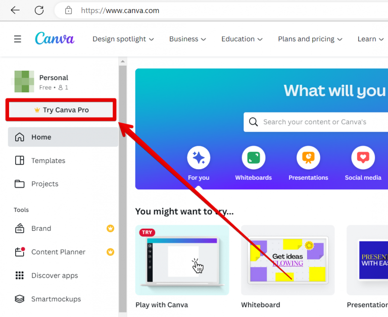Open the Plans and pricing dropdown
The image size is (388, 317).
(310, 39)
